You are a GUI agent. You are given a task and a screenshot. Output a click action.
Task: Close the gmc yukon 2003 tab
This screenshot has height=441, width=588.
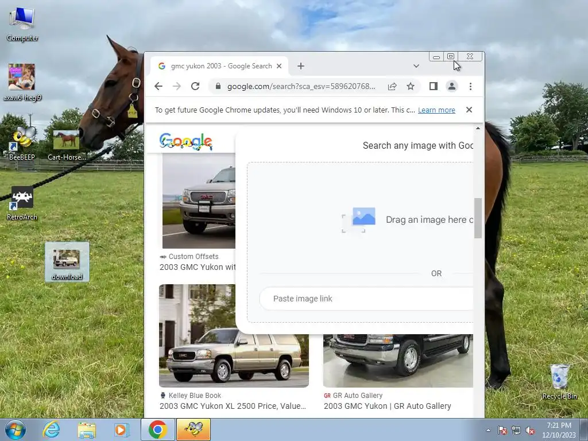click(x=279, y=66)
